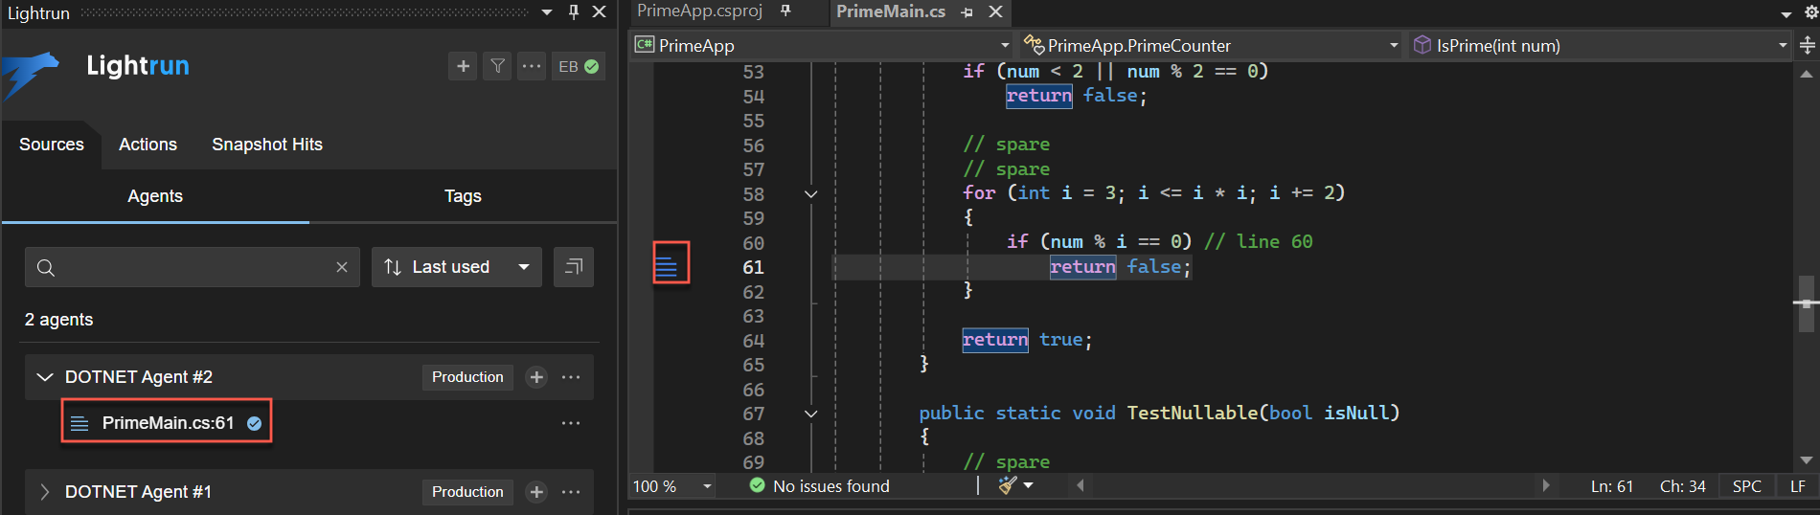Add action to DOTNET Agent #2 with plus
Viewport: 1820px width, 515px height.
pyautogui.click(x=536, y=377)
